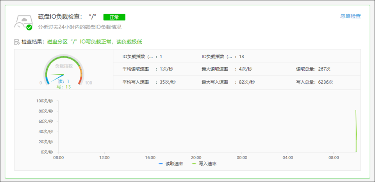Click the green 正常 status badge

click(114, 17)
